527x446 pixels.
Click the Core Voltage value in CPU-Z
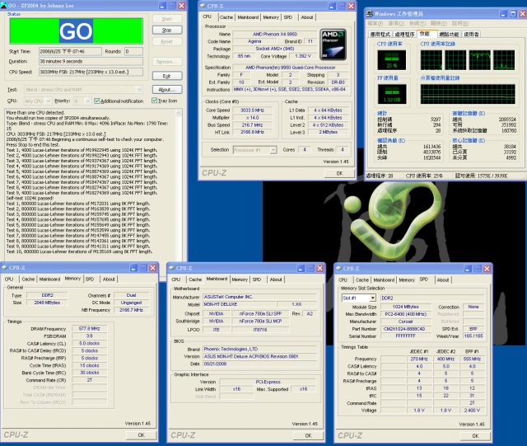pyautogui.click(x=303, y=56)
